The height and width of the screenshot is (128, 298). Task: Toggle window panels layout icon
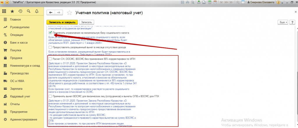pos(243,2)
